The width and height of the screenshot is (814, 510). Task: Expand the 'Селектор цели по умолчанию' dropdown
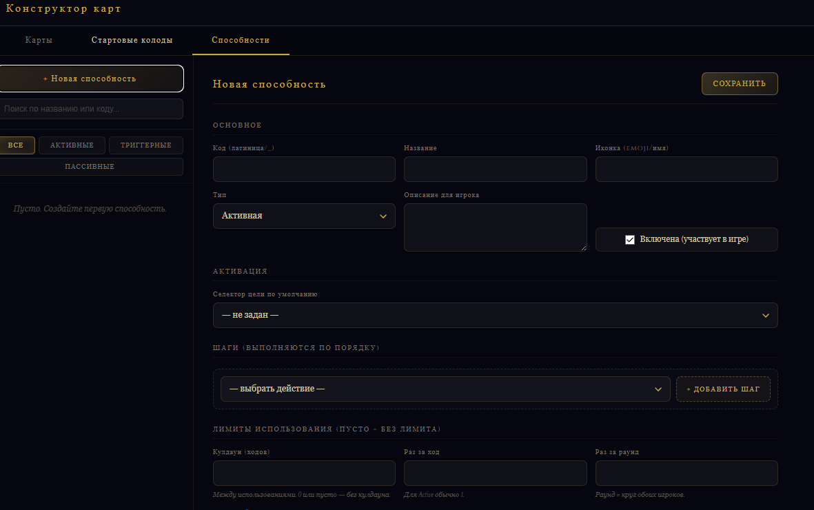[x=495, y=315]
